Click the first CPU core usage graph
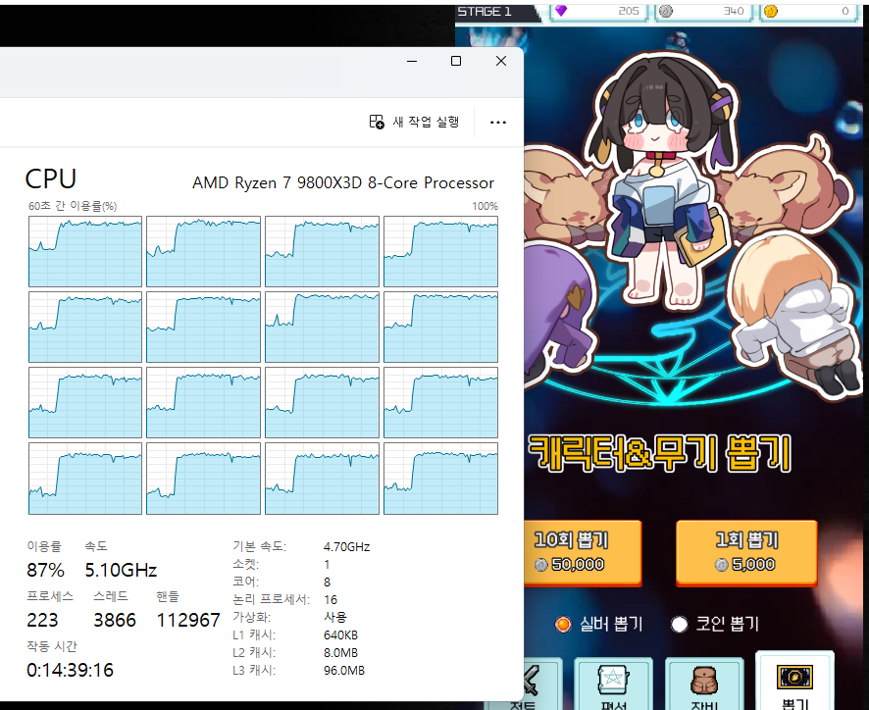Viewport: 869px width, 710px height. click(85, 251)
